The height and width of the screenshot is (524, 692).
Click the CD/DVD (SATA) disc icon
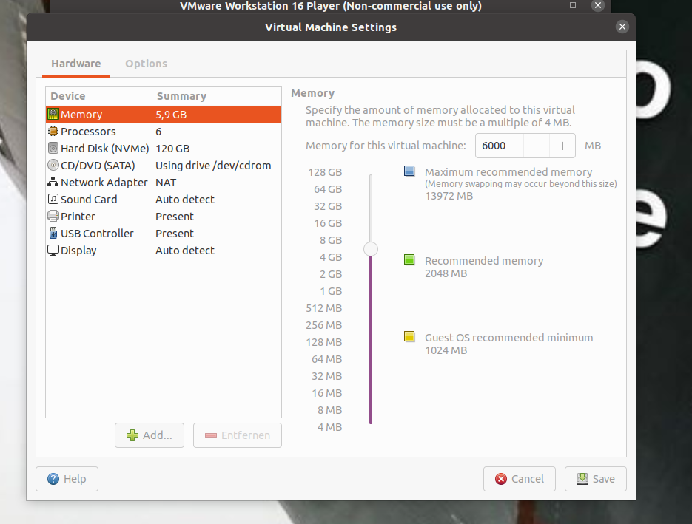point(53,166)
